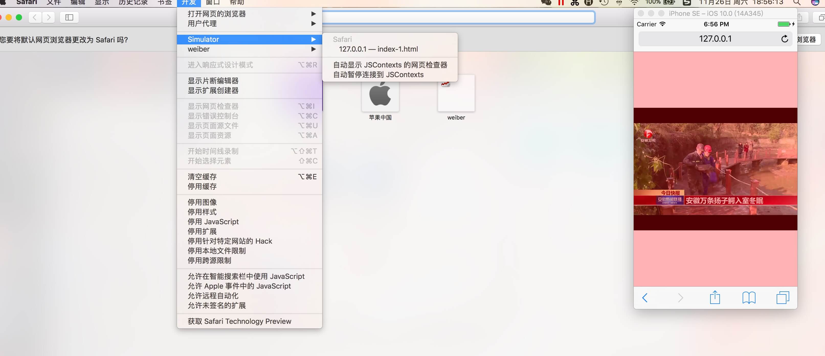The height and width of the screenshot is (356, 825).
Task: Click the menu bar date and time
Action: pyautogui.click(x=741, y=3)
